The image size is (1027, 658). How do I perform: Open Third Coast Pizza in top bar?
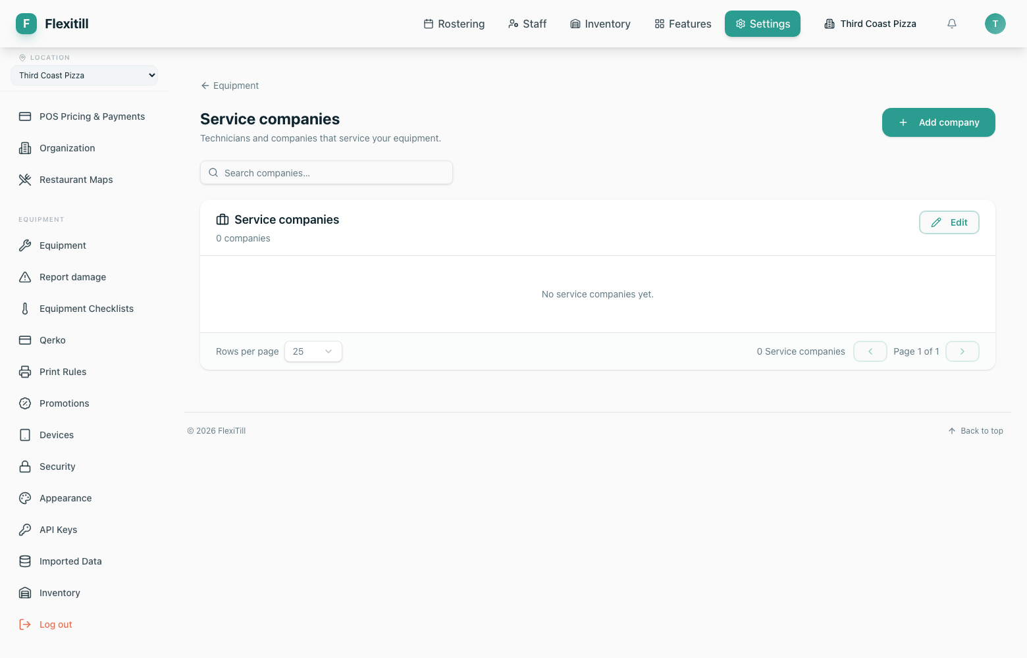(870, 24)
